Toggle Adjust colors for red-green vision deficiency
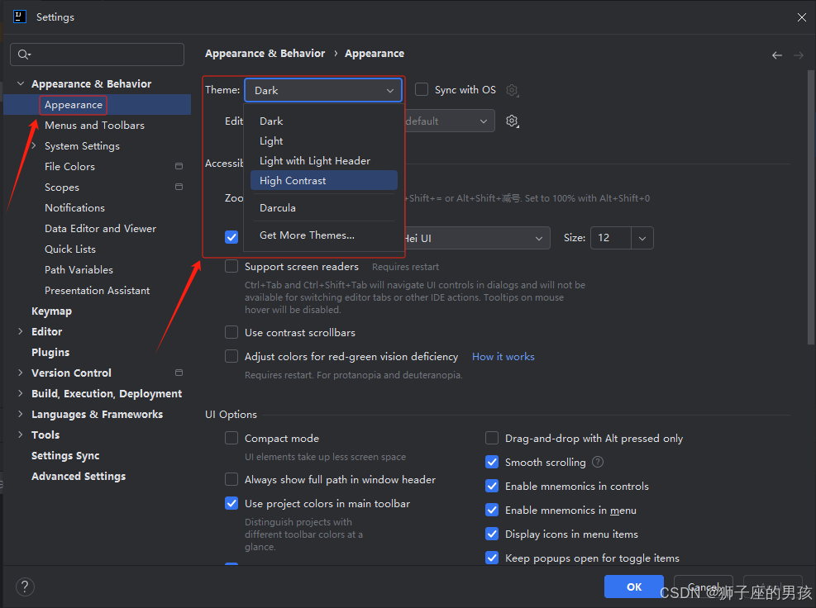Image resolution: width=816 pixels, height=608 pixels. (x=231, y=356)
